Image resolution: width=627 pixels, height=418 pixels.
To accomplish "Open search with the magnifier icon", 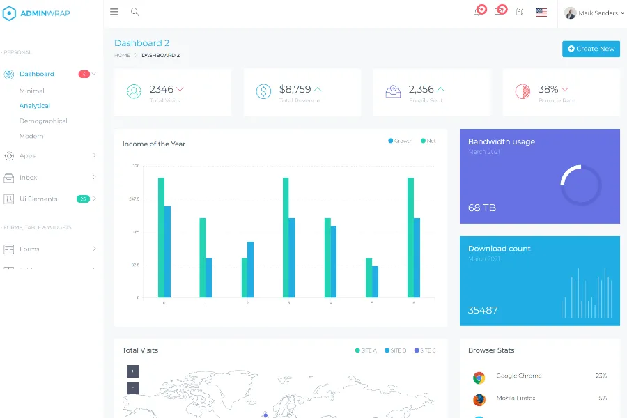I will point(134,12).
